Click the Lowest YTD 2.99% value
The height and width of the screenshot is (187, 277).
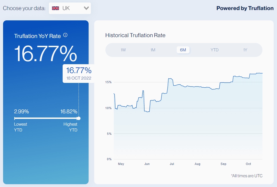pos(22,112)
